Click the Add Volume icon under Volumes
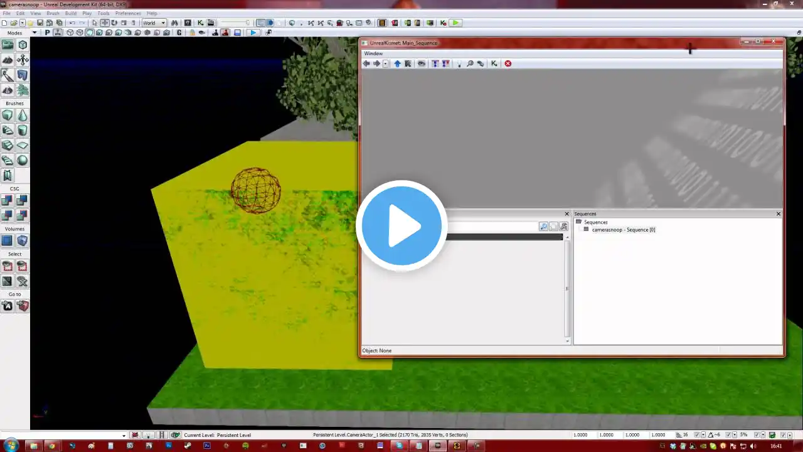Screen dimensions: 803x452 23,241
